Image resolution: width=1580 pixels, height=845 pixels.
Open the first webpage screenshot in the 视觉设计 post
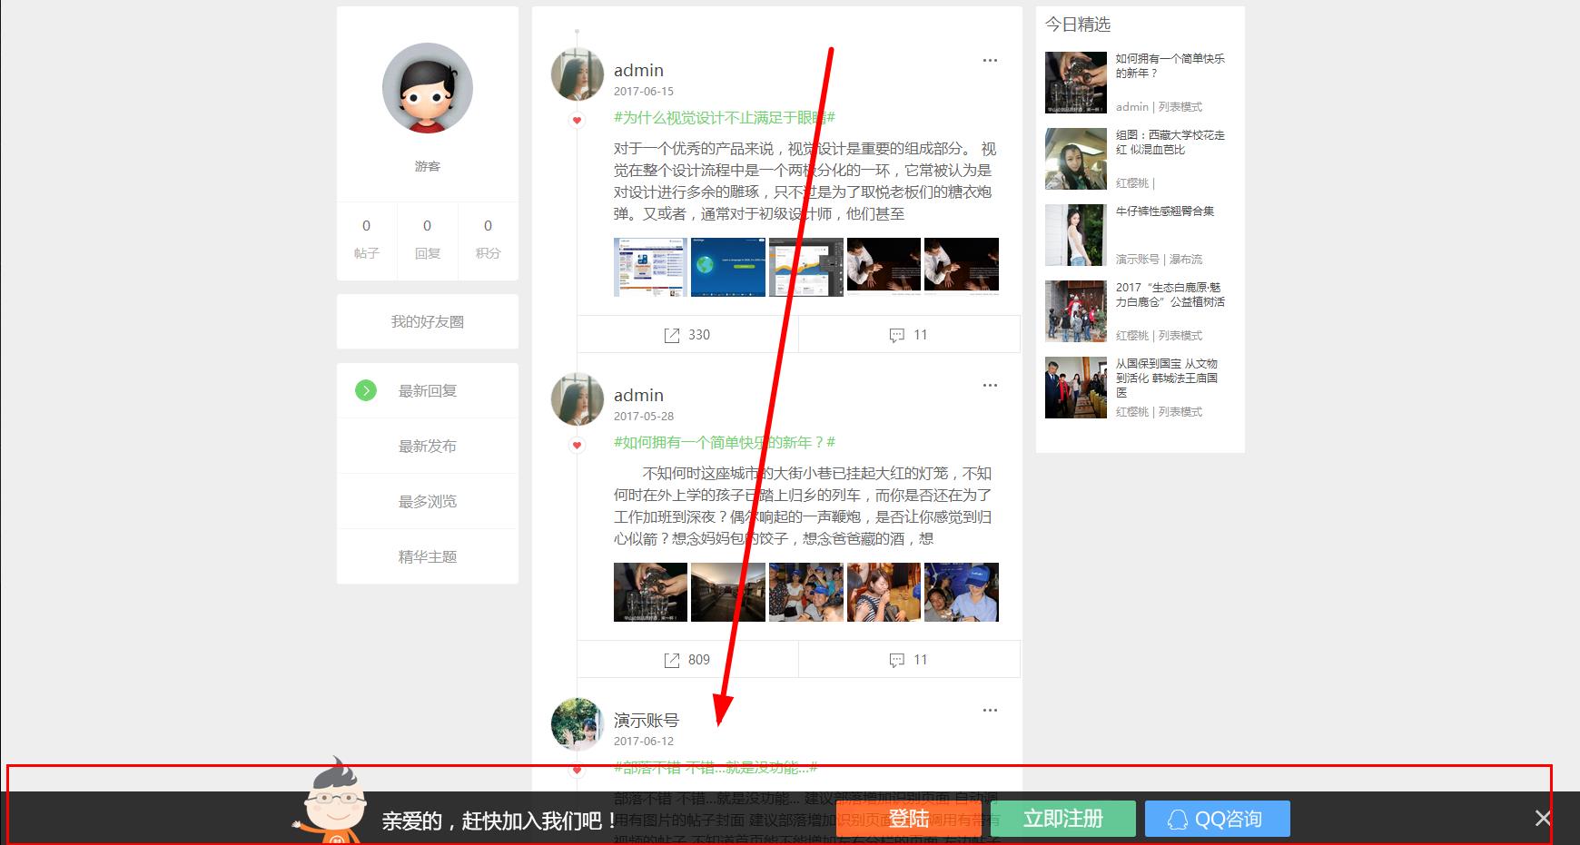[650, 267]
